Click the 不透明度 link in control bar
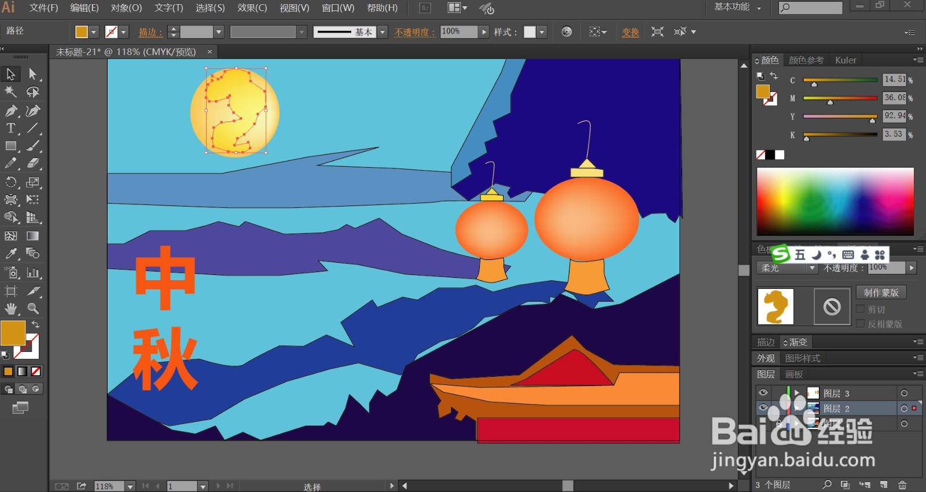Viewport: 926px width, 492px height. [414, 32]
